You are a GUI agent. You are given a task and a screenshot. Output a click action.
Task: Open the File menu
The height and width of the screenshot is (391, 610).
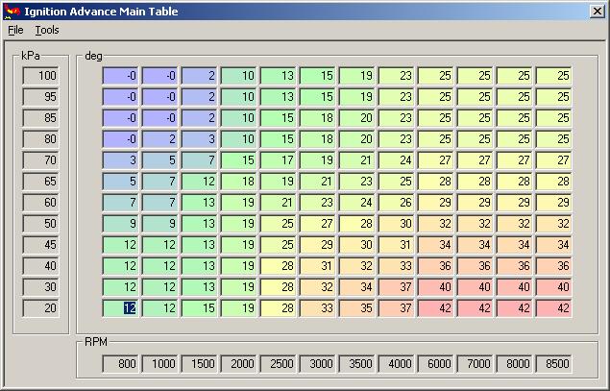pos(15,30)
